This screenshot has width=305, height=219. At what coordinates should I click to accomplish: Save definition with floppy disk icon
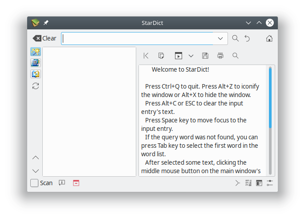(x=205, y=56)
